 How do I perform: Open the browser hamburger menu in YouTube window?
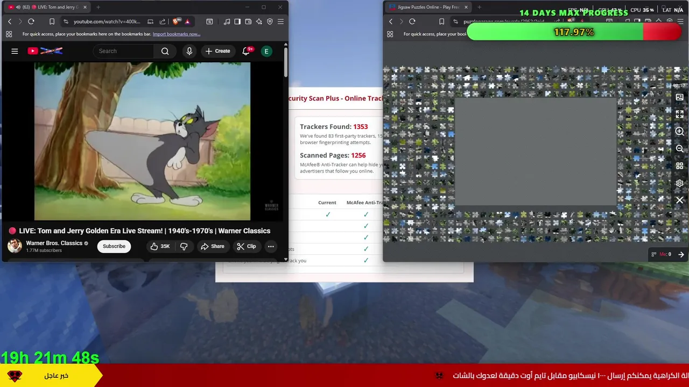pos(280,21)
